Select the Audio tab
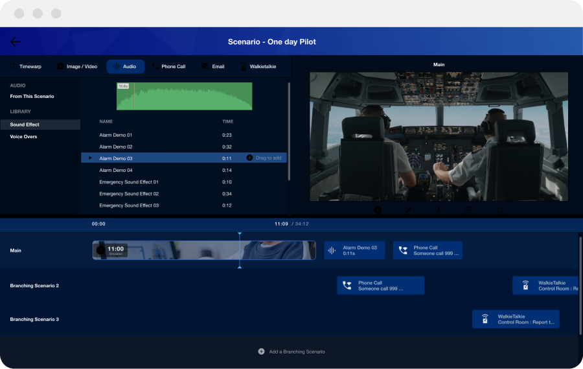Screen dimensions: 583x369 125,66
